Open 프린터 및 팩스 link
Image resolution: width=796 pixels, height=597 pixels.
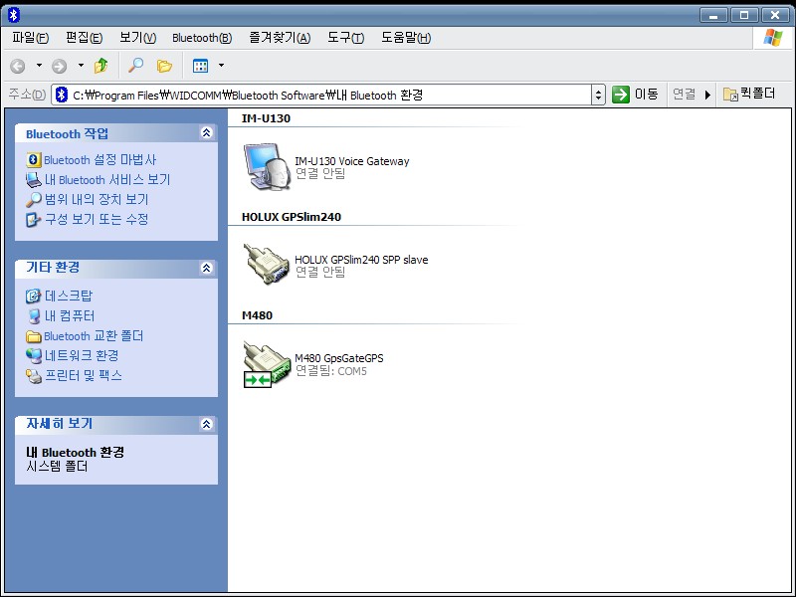pos(84,376)
